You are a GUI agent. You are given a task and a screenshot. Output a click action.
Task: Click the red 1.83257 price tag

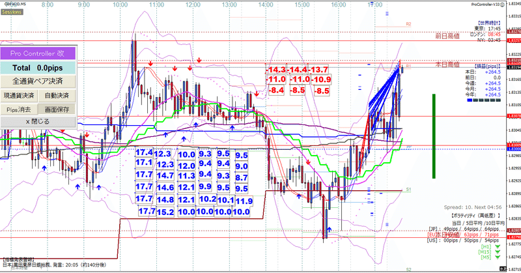514,40
